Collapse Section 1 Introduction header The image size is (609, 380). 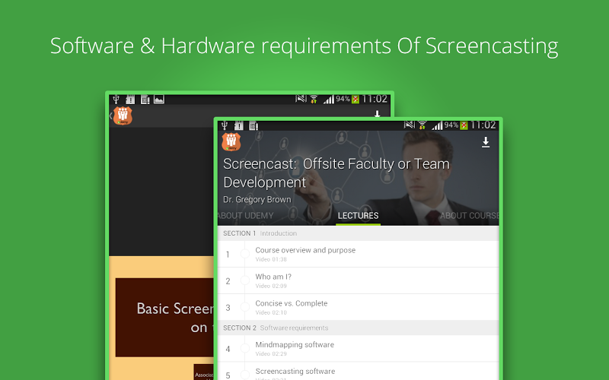coord(358,233)
